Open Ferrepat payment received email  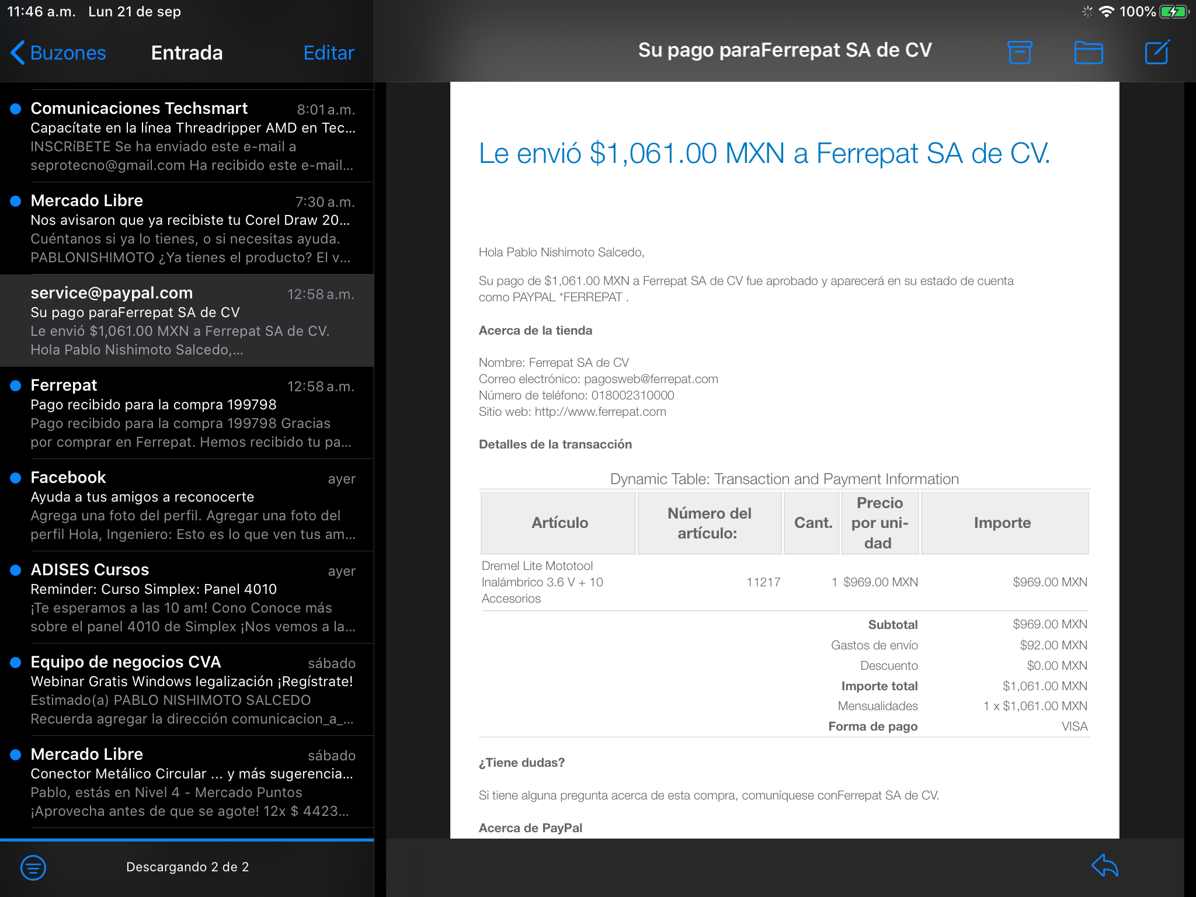(x=187, y=413)
